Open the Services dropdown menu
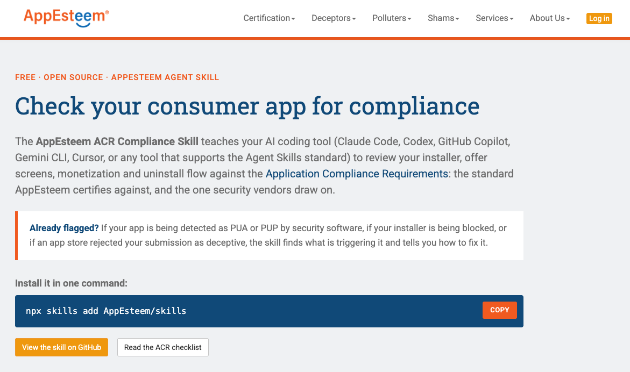 pos(494,18)
